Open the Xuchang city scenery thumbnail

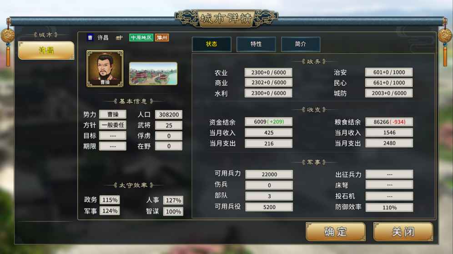[153, 73]
